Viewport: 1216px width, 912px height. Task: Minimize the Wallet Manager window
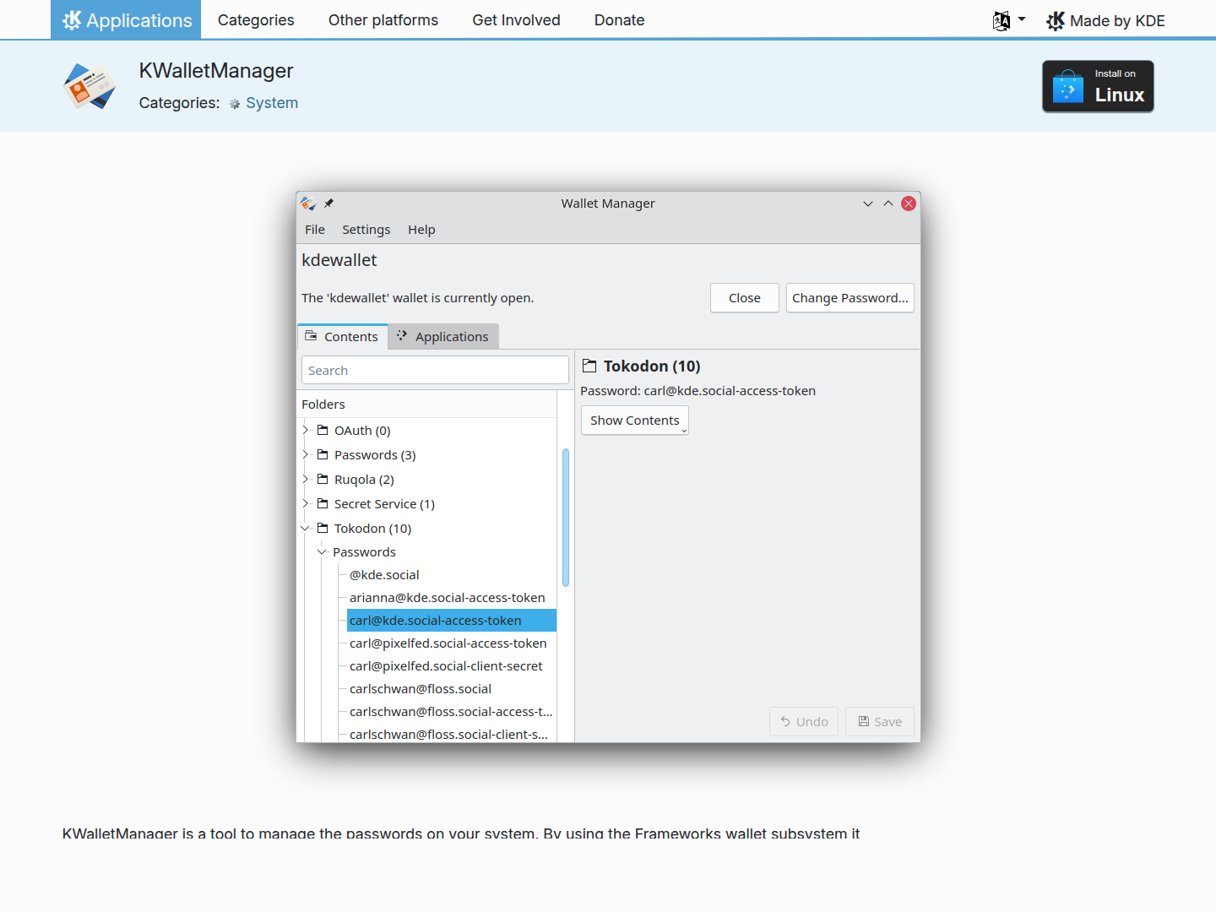(868, 204)
